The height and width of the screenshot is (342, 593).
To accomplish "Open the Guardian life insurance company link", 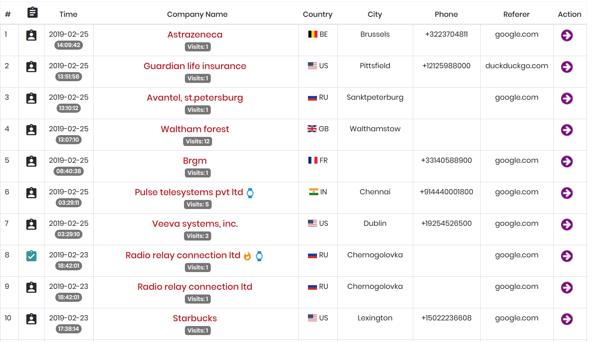I will (x=195, y=66).
